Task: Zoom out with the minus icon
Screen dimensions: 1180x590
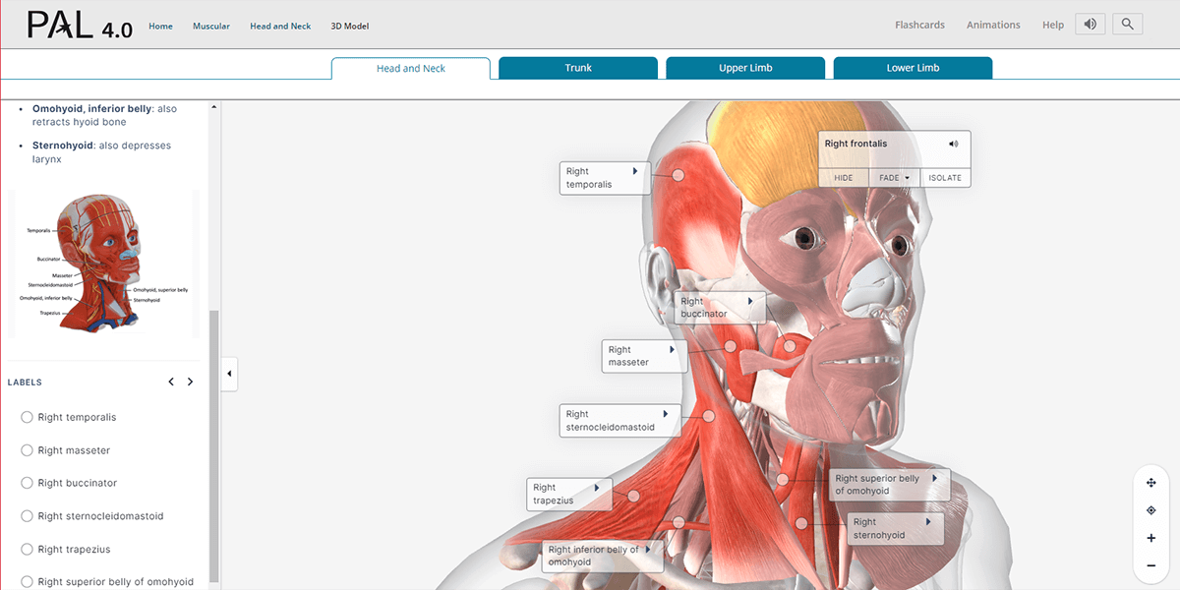Action: (1150, 566)
